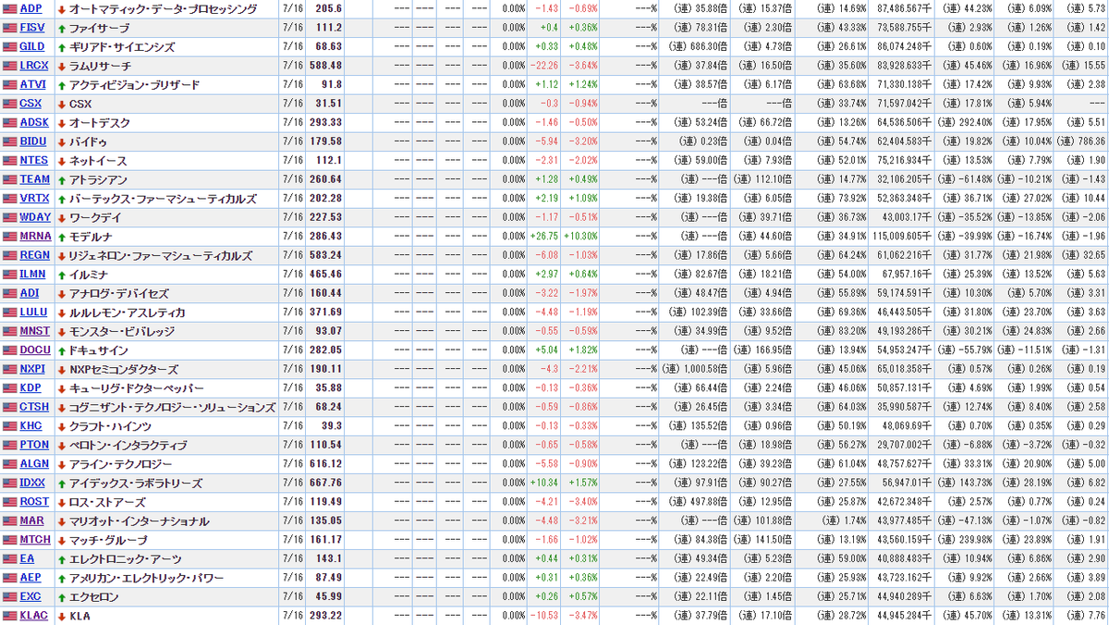Open the ATVI ticker link

coord(32,84)
